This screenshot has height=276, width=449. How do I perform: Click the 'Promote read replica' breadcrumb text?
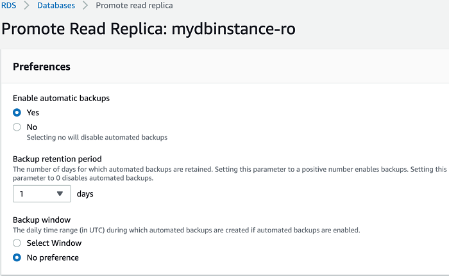click(133, 5)
